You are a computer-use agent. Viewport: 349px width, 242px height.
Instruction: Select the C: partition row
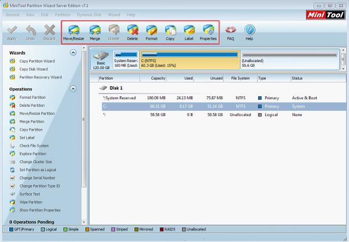click(x=224, y=107)
